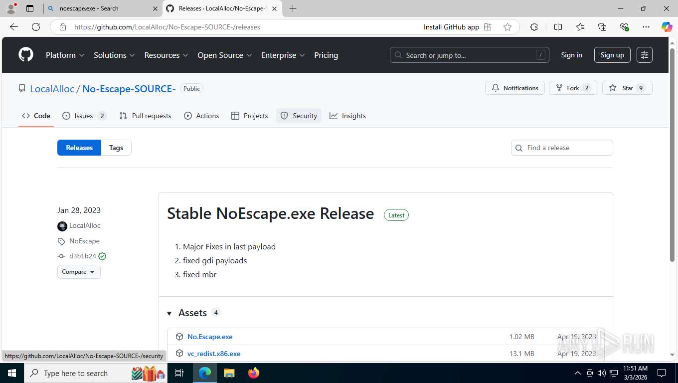This screenshot has width=678, height=383.
Task: Open the Security tab
Action: (299, 116)
